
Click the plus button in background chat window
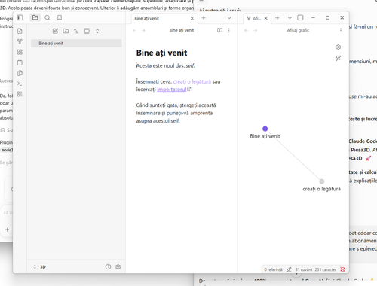(8, 230)
